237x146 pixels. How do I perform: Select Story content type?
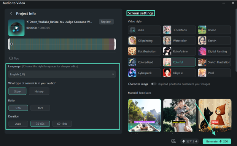(17, 91)
